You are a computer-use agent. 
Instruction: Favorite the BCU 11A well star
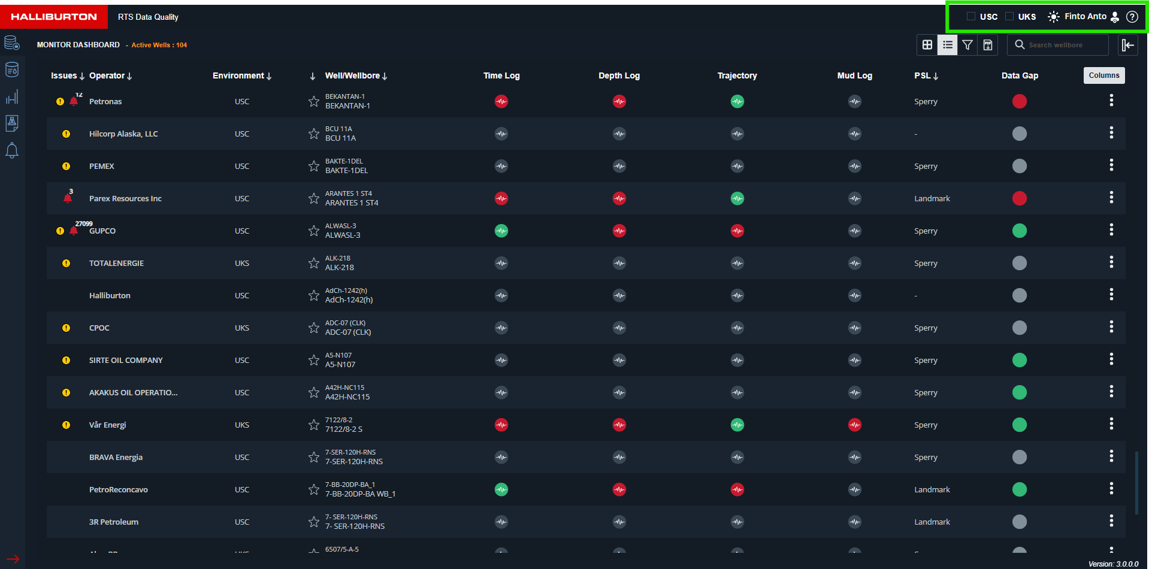tap(313, 134)
